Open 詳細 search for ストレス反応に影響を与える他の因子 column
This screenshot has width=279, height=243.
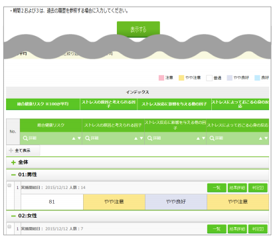point(154,138)
